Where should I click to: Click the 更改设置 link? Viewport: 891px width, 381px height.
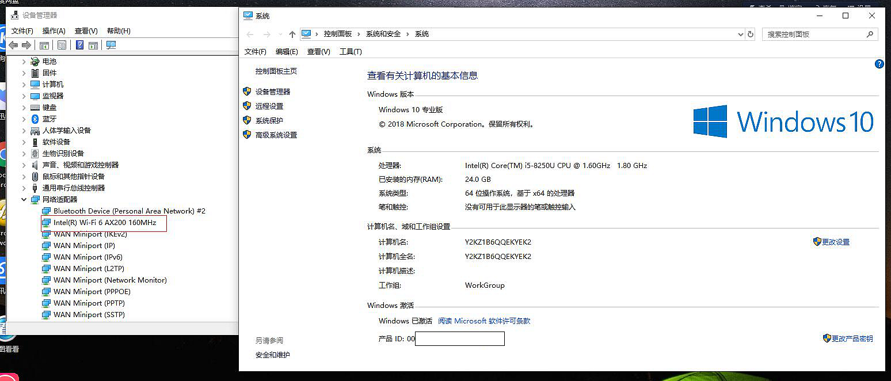tap(835, 242)
